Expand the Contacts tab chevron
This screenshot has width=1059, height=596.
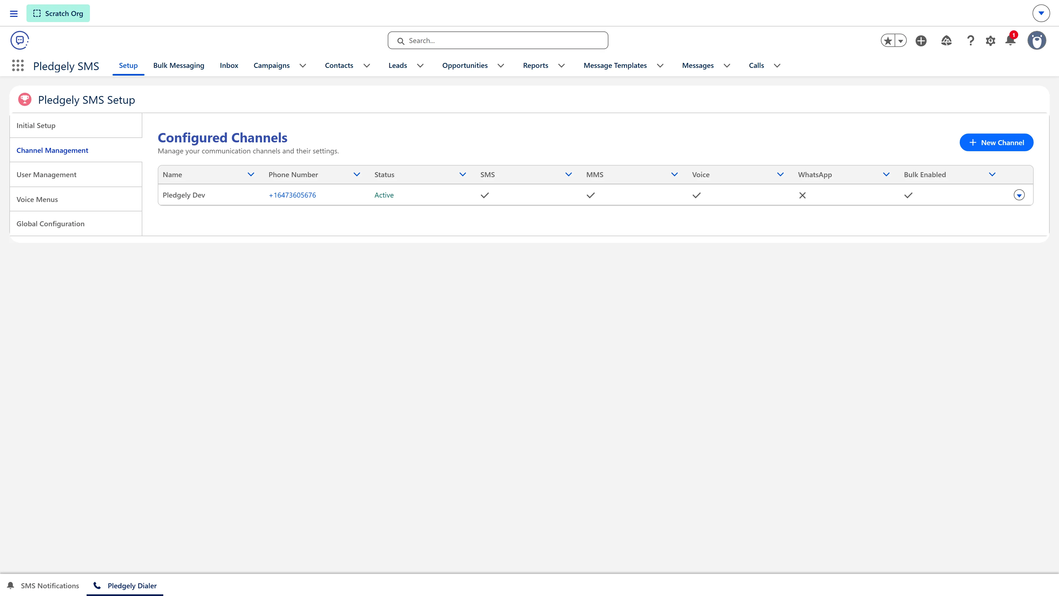tap(367, 65)
